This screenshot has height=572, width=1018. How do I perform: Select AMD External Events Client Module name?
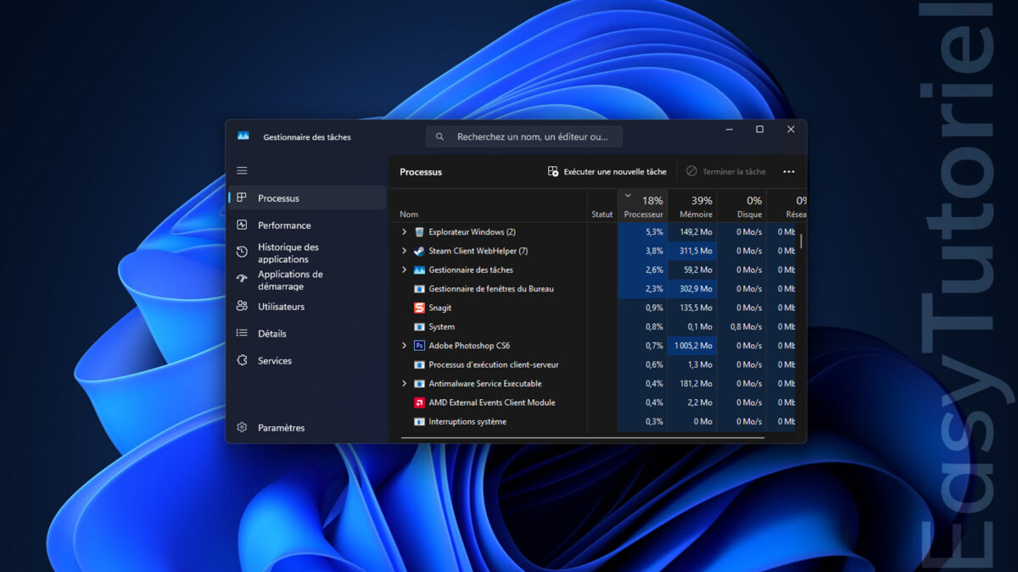(x=492, y=403)
